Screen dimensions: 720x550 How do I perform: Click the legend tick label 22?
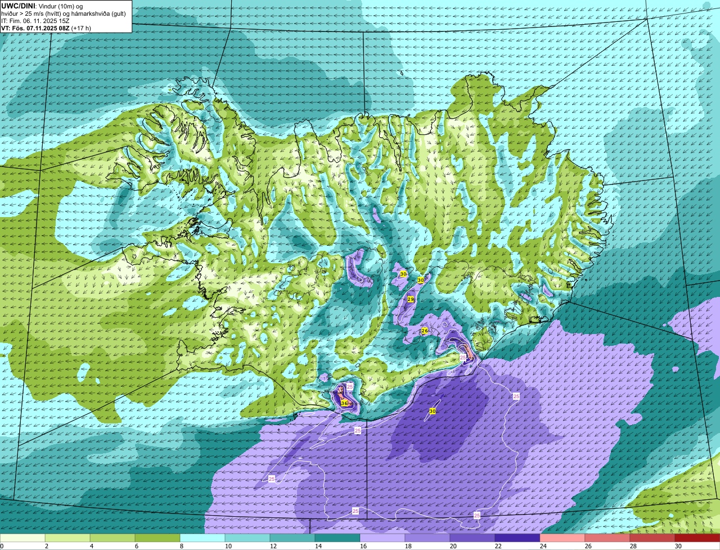[x=498, y=546]
